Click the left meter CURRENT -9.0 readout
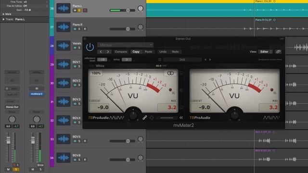This screenshot has height=173, width=308. [99, 108]
